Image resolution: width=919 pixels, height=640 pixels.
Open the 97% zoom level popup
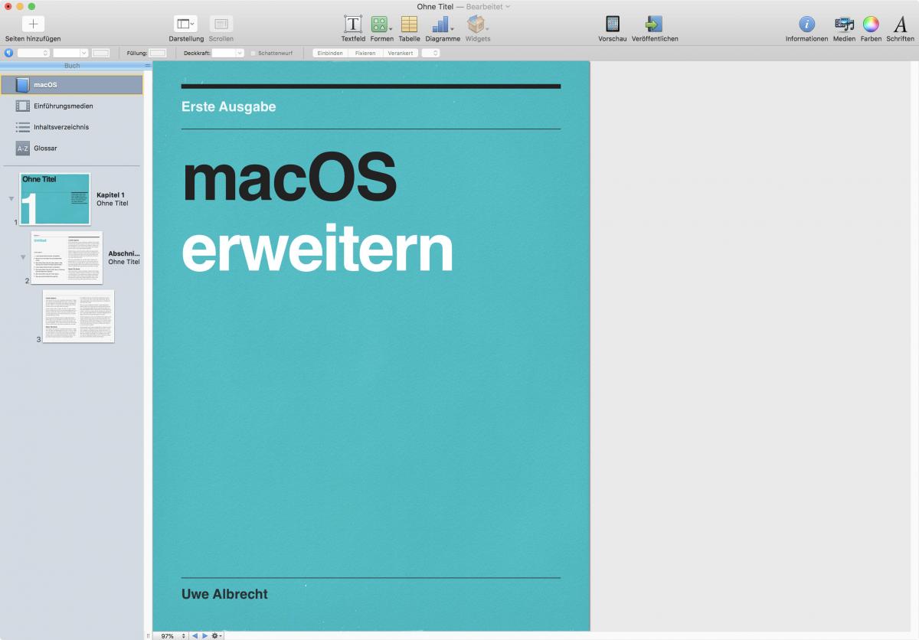pyautogui.click(x=171, y=635)
